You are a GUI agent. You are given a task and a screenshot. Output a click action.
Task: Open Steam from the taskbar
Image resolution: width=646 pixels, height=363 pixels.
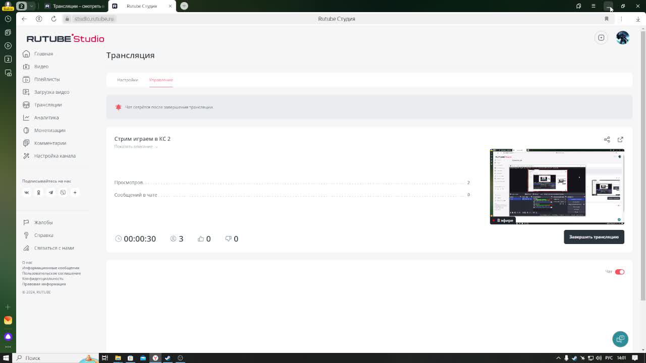(168, 358)
